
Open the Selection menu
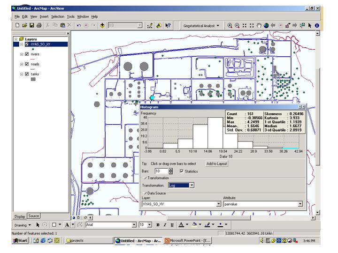point(58,16)
